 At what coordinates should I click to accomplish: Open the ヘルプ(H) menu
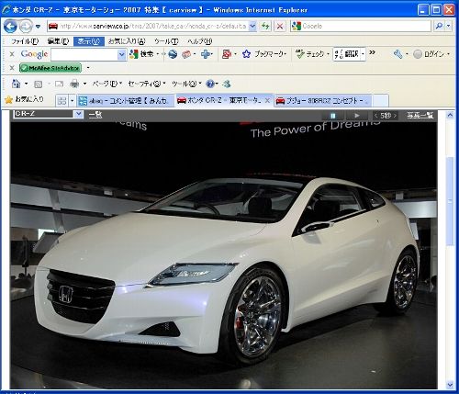(200, 41)
